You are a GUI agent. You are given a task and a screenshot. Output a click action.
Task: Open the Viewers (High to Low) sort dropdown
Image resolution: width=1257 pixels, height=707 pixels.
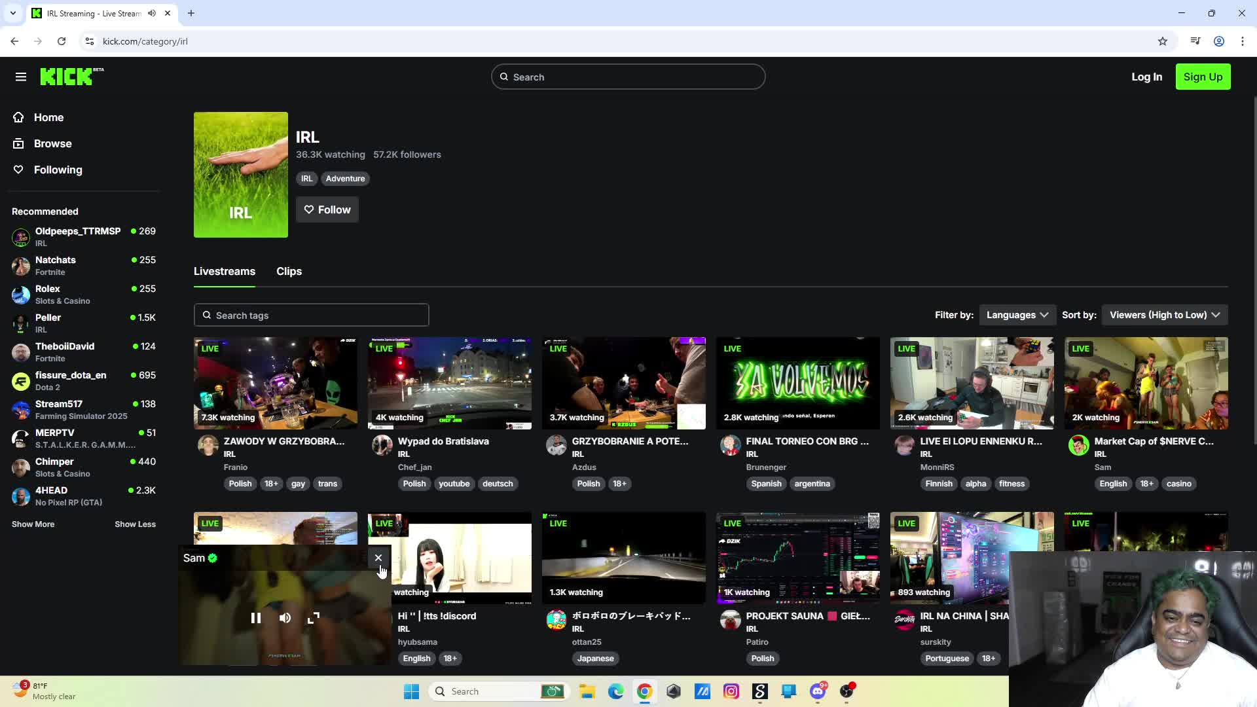(x=1165, y=315)
